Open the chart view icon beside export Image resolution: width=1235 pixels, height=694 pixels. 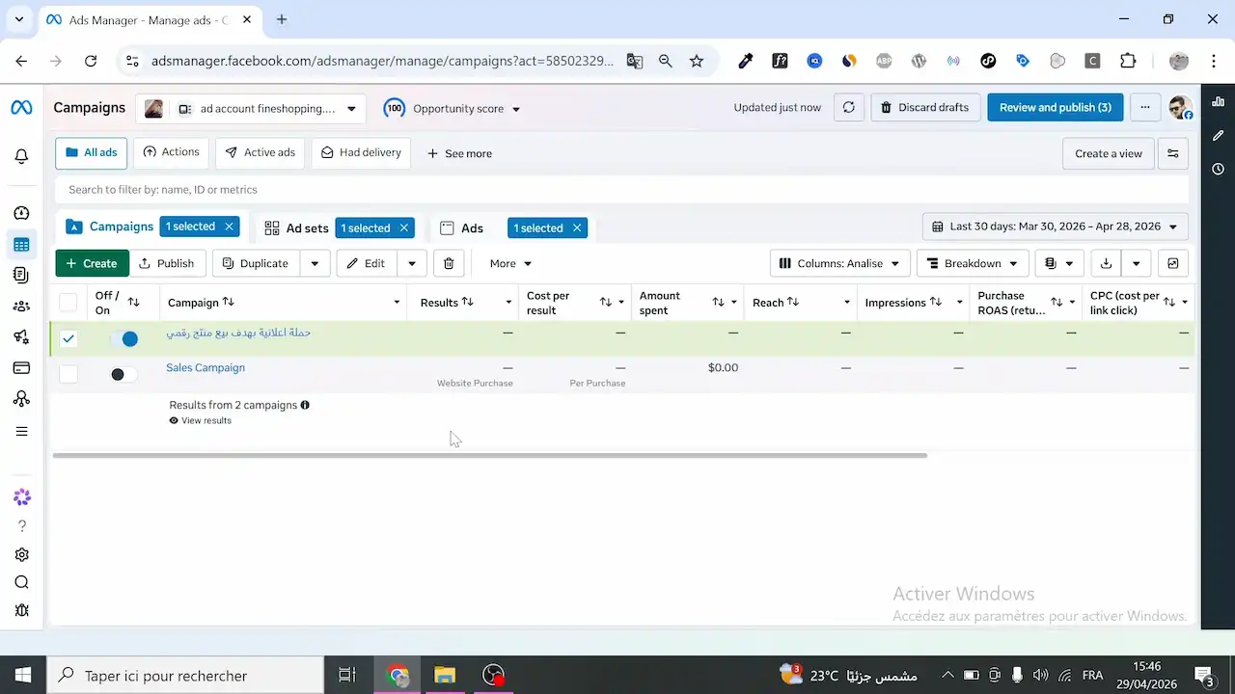click(1173, 263)
